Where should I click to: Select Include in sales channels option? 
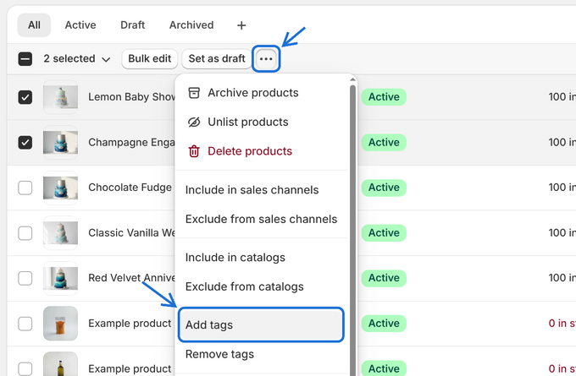click(252, 189)
